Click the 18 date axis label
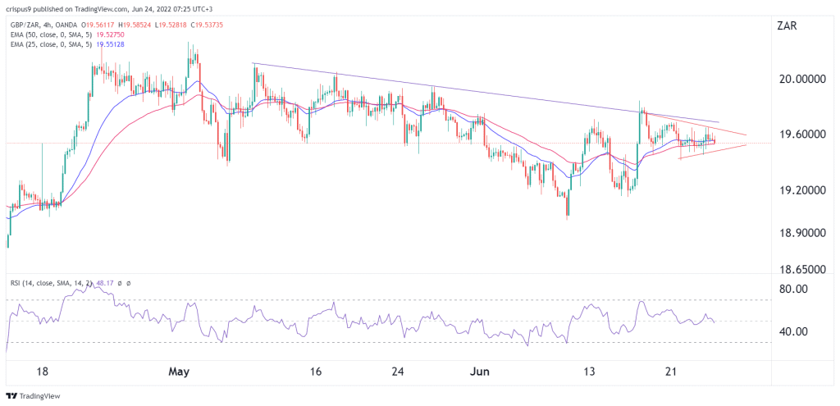Screen dimensions: 840x406 [43, 372]
